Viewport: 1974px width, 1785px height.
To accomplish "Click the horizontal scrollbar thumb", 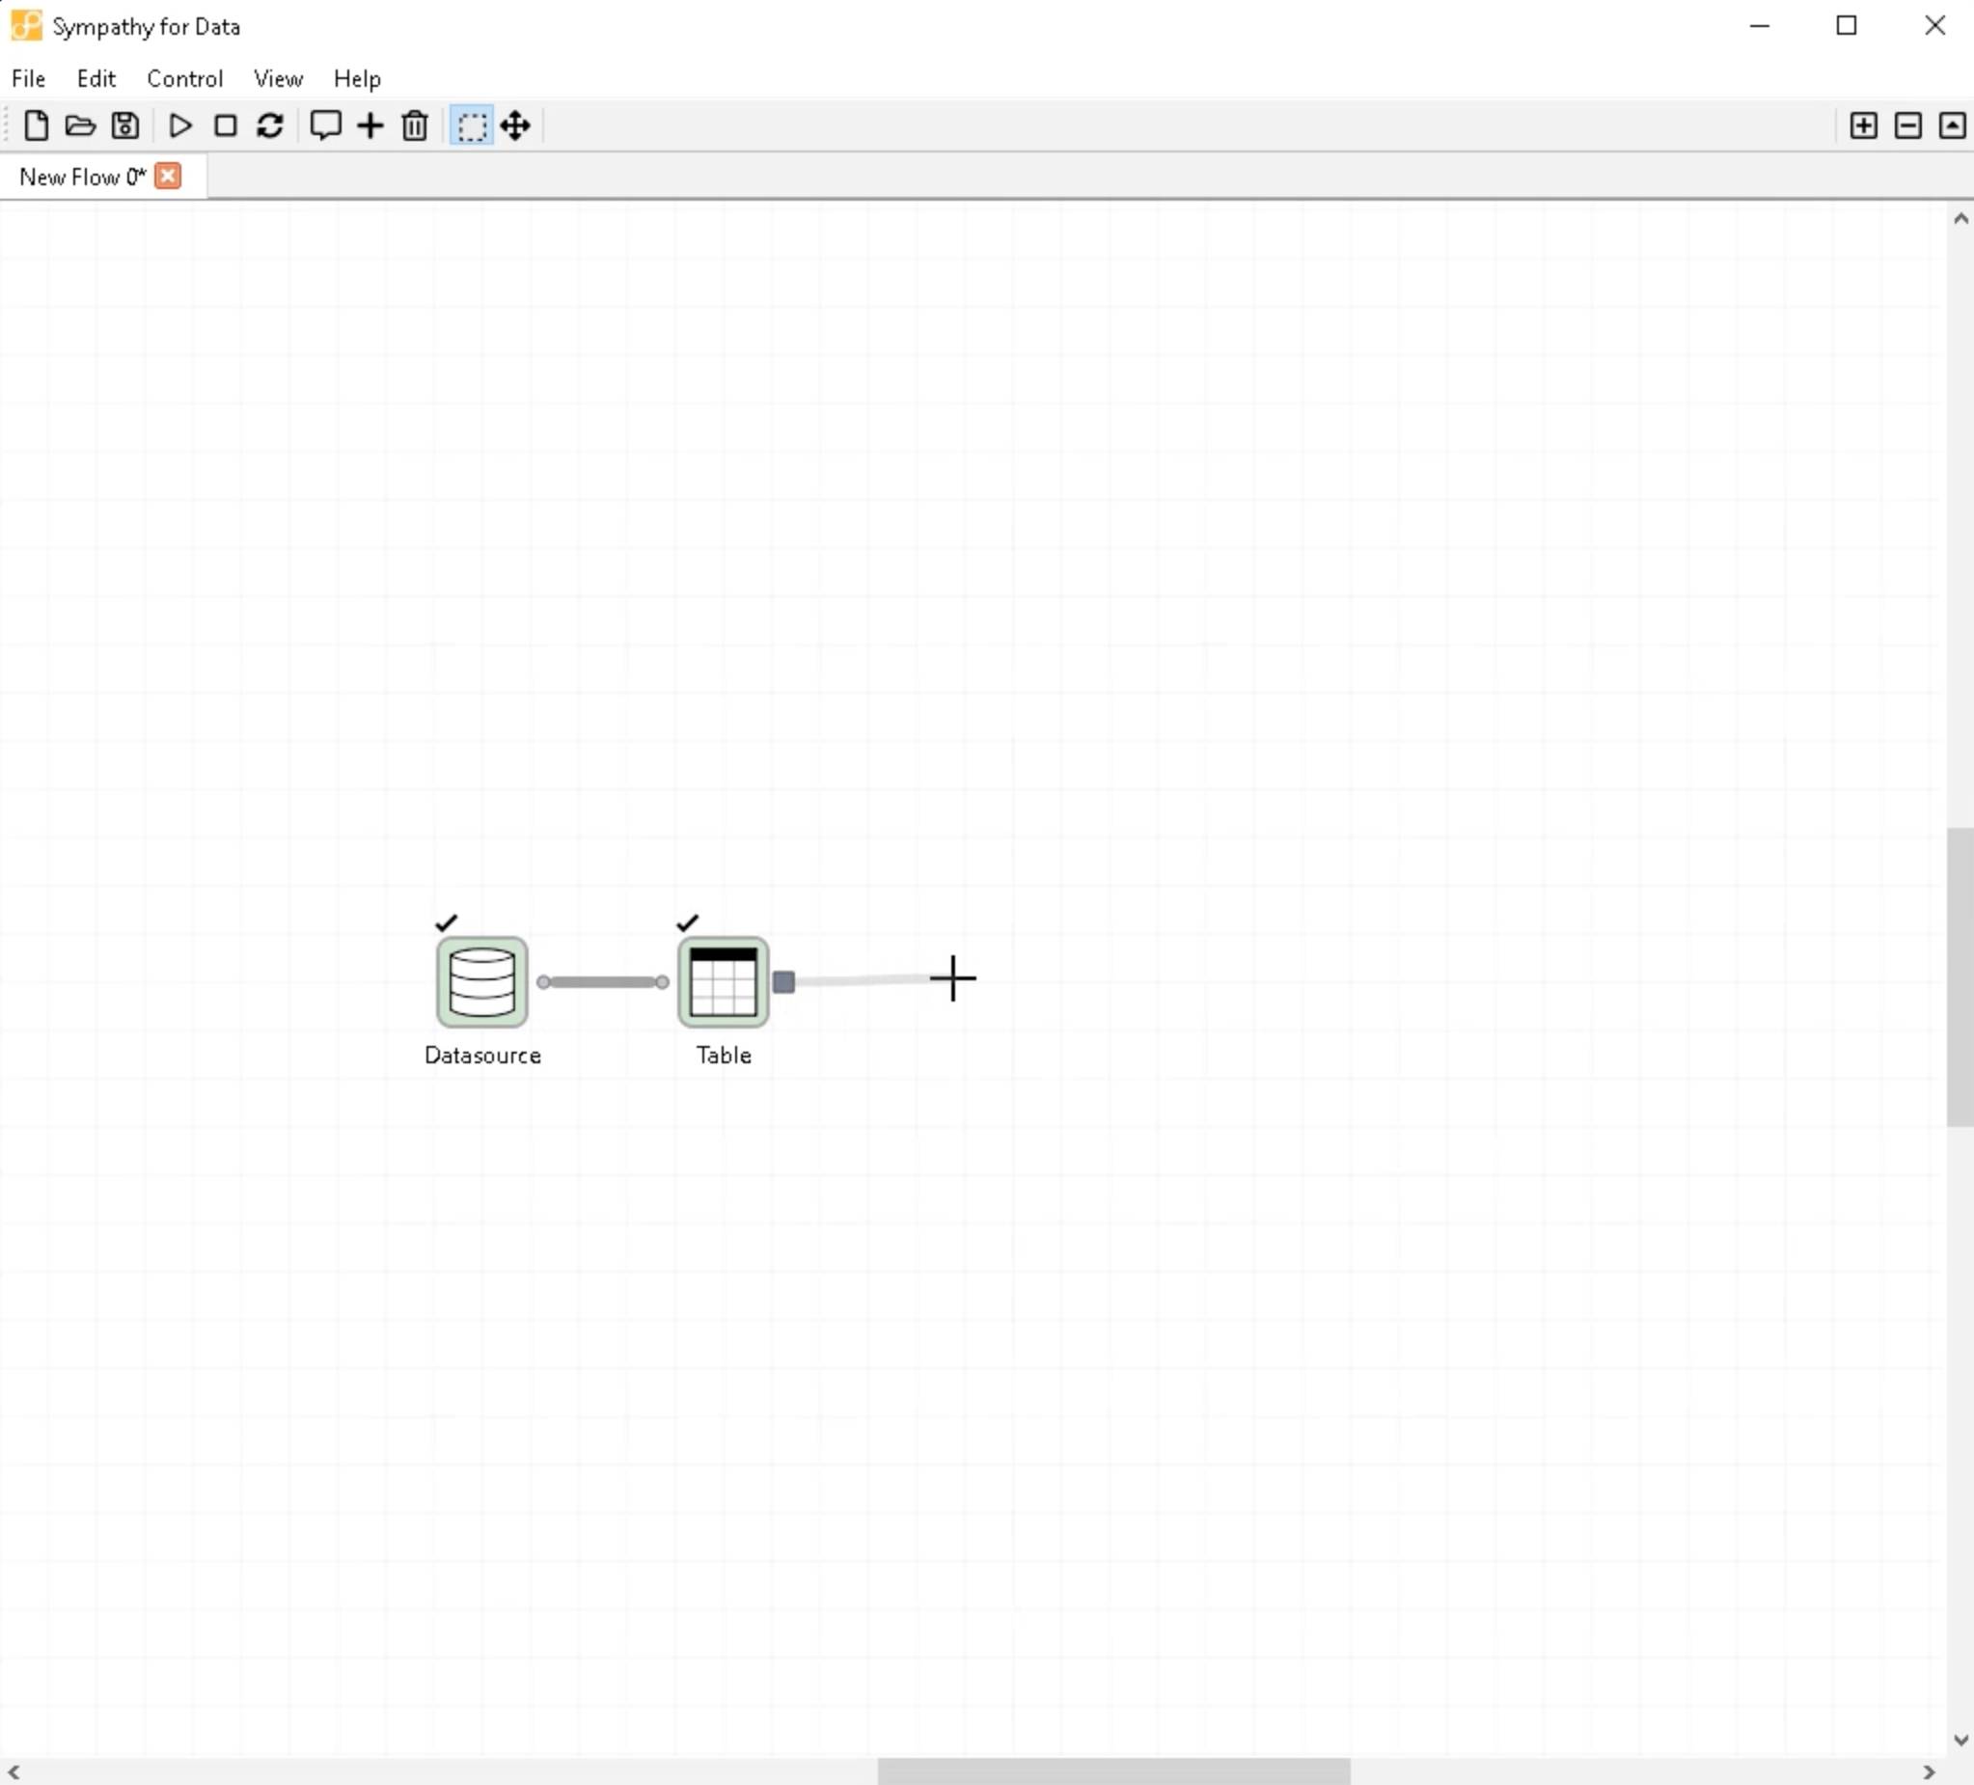I will pyautogui.click(x=1113, y=1771).
